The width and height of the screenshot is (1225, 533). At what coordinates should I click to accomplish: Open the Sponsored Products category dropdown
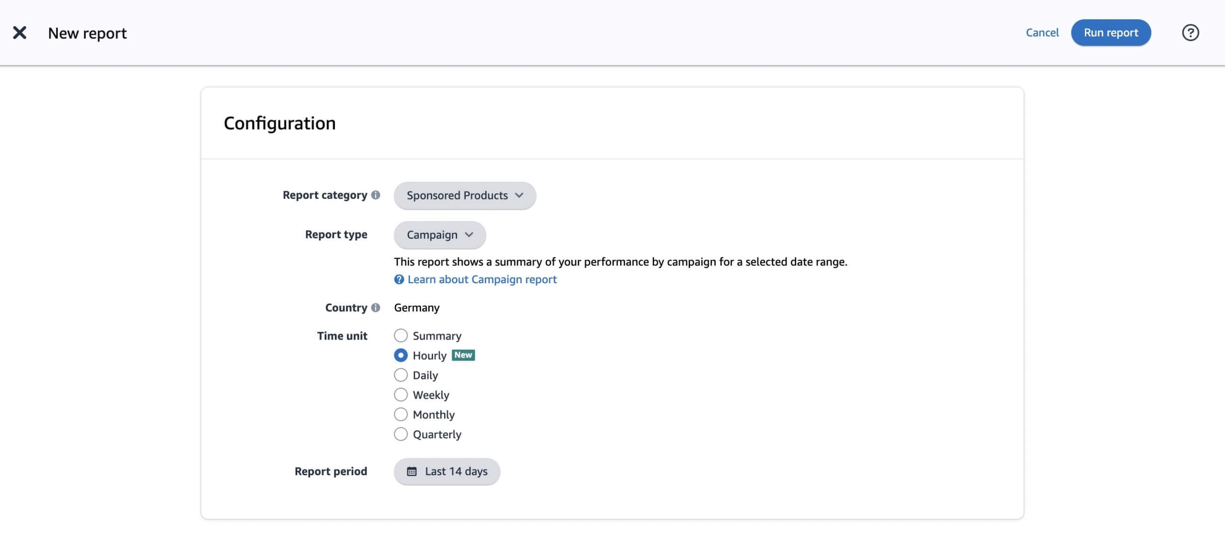(x=464, y=195)
